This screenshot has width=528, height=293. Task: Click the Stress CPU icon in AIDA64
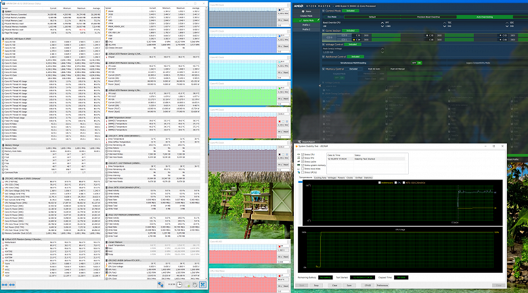[x=300, y=153]
